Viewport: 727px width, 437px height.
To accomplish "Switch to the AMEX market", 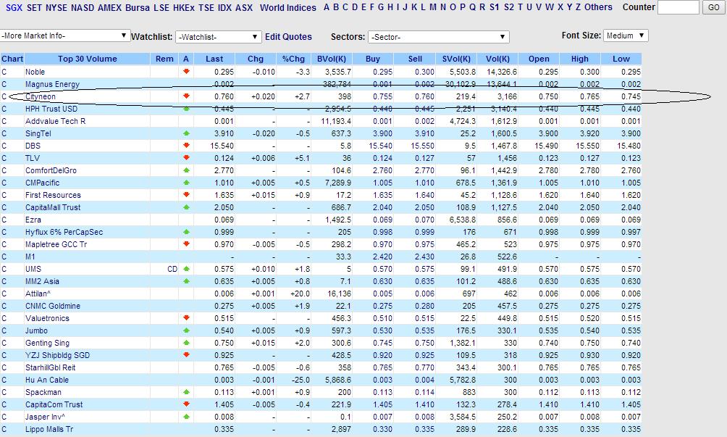I will 109,7.
